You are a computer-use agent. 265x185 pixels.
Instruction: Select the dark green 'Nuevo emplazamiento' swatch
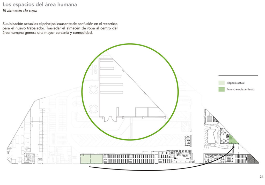pyautogui.click(x=222, y=89)
